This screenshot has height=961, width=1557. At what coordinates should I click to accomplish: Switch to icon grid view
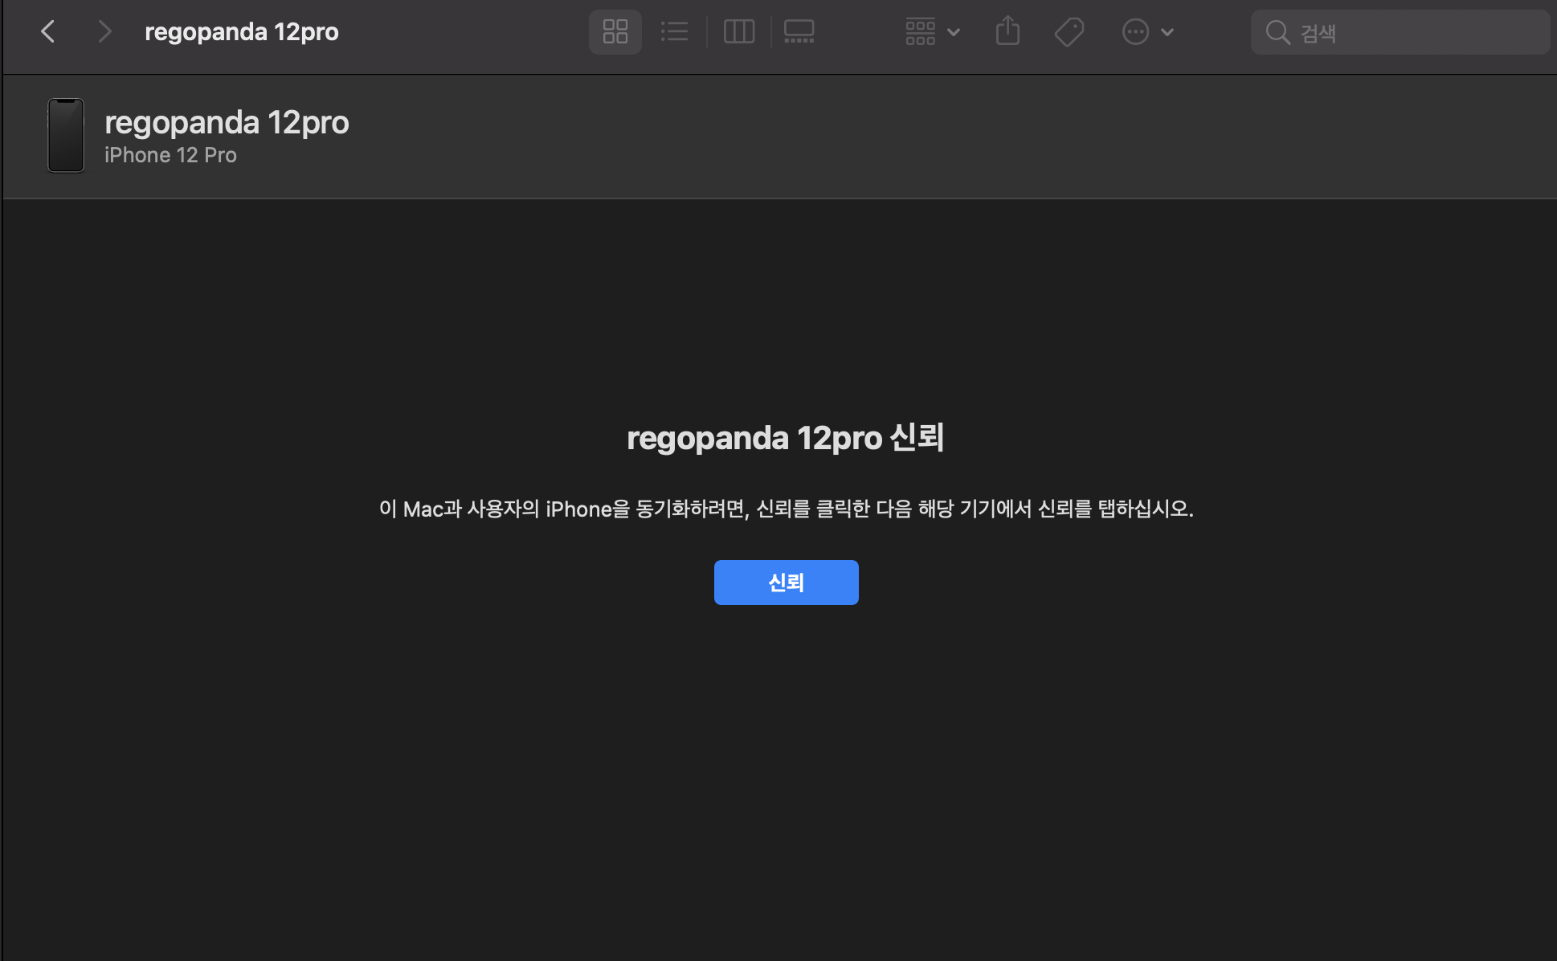click(x=615, y=32)
